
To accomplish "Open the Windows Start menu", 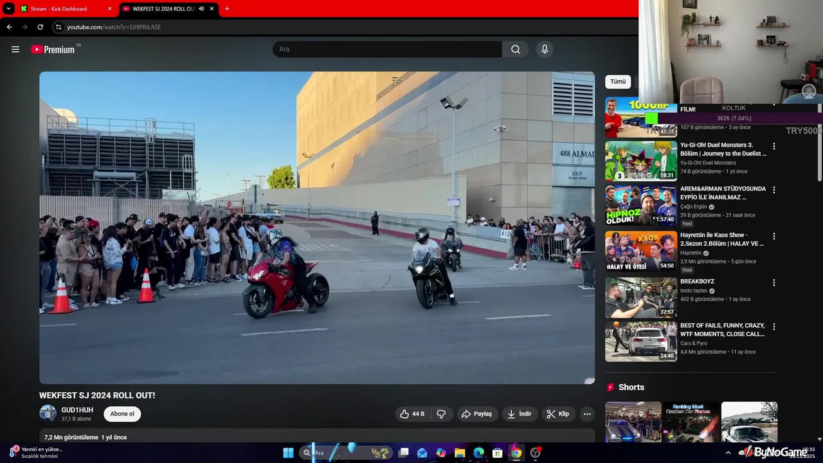I will tap(288, 453).
